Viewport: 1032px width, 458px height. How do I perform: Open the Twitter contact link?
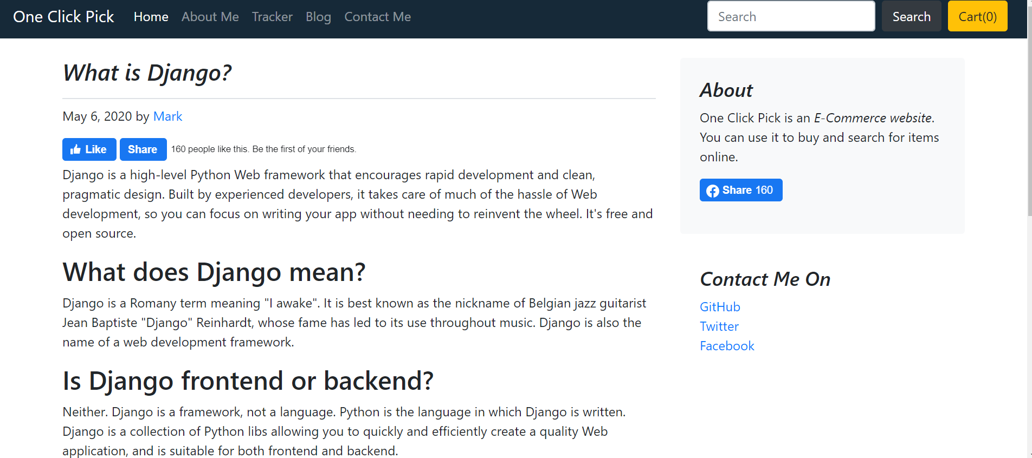tap(719, 326)
